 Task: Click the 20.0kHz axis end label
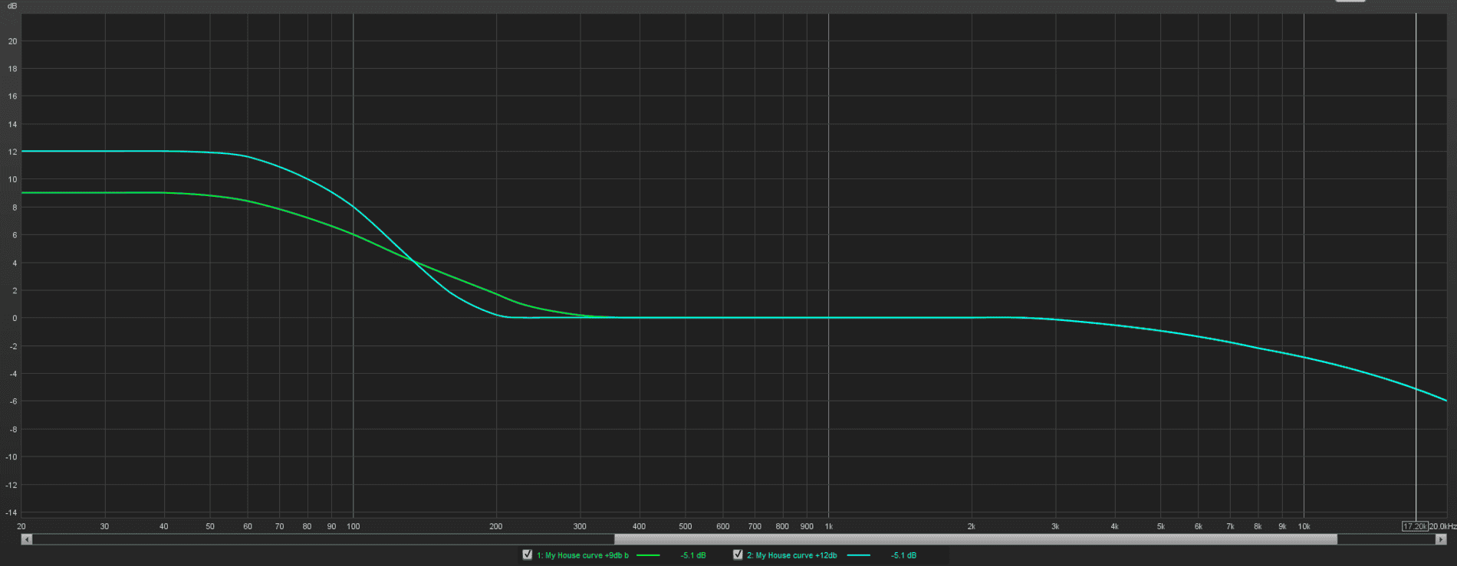(1442, 526)
